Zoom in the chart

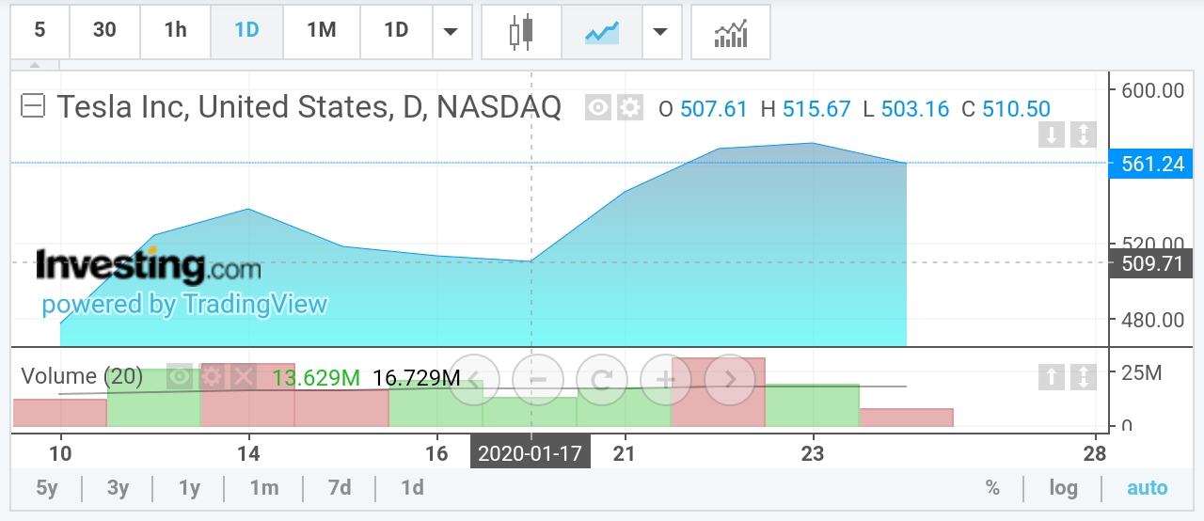[x=665, y=380]
